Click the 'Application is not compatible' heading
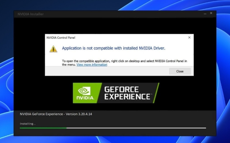 [114, 48]
